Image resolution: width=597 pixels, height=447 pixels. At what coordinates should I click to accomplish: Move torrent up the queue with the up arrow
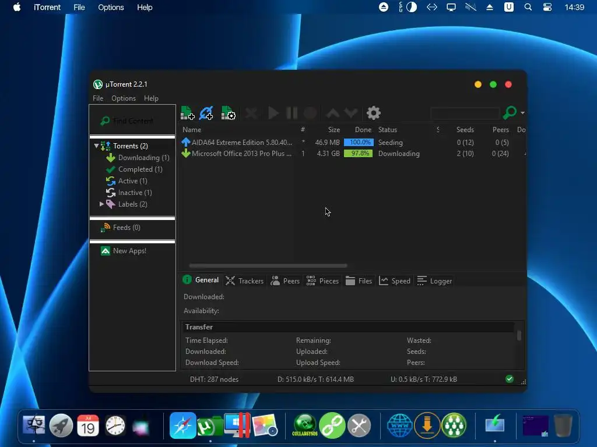coord(333,113)
